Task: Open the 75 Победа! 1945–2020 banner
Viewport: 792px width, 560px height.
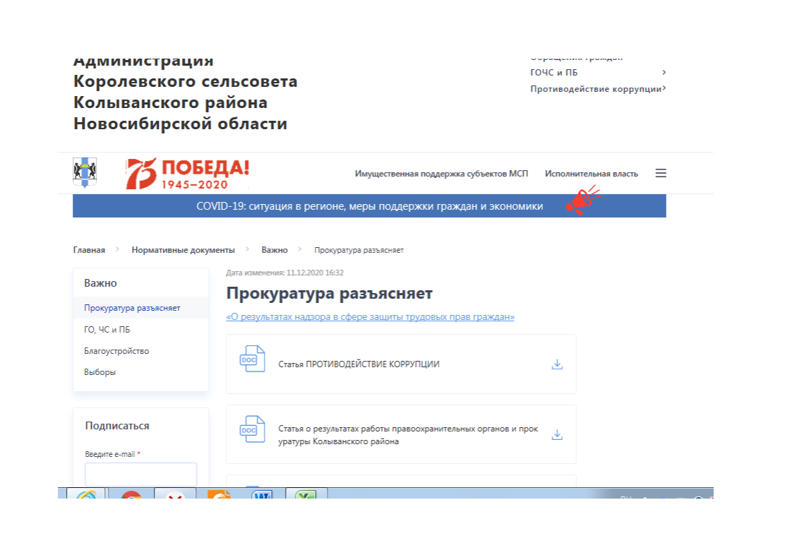Action: (x=187, y=173)
